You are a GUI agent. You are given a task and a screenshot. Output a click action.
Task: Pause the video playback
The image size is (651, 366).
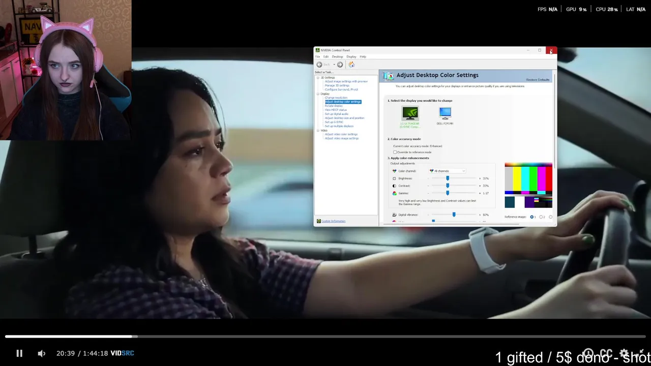coord(19,353)
